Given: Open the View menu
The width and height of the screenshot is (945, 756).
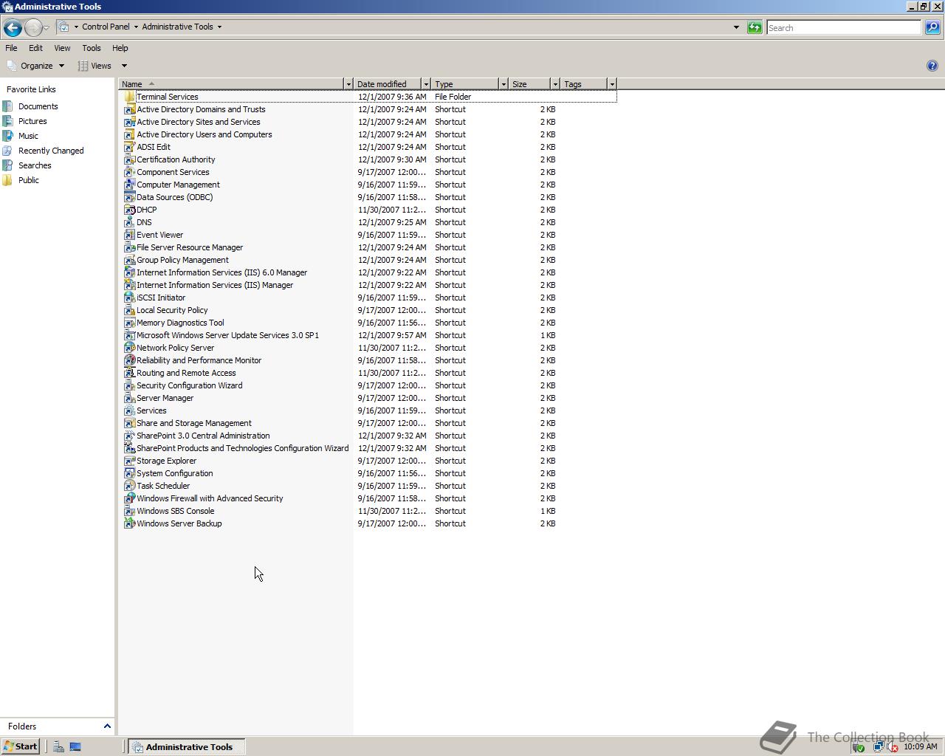Looking at the screenshot, I should [62, 48].
